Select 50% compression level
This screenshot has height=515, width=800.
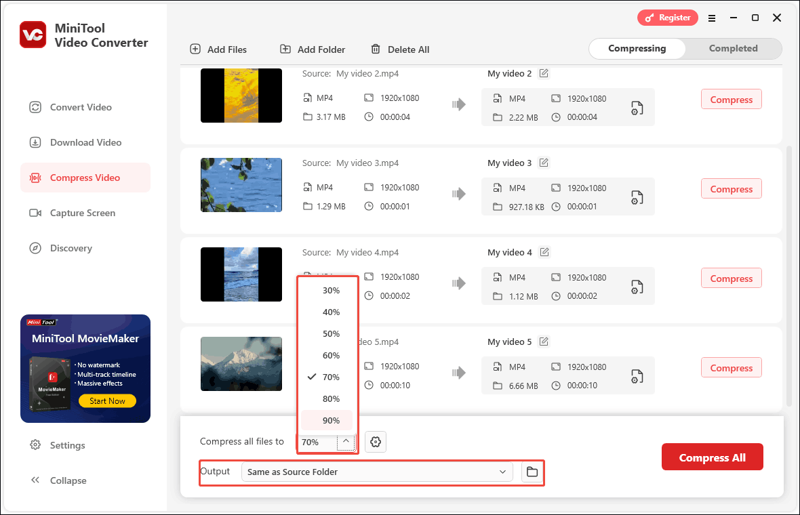pyautogui.click(x=327, y=334)
